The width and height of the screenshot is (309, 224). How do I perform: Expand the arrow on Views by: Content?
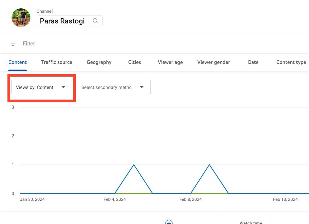point(64,87)
